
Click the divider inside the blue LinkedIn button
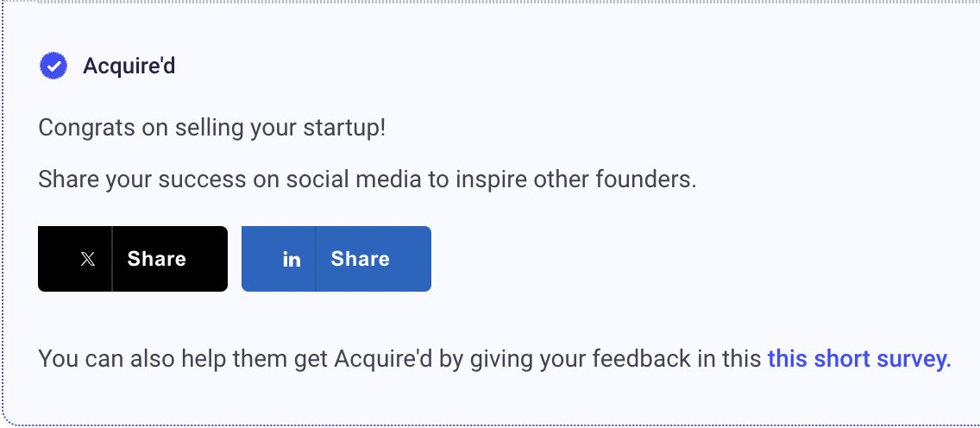click(x=316, y=259)
